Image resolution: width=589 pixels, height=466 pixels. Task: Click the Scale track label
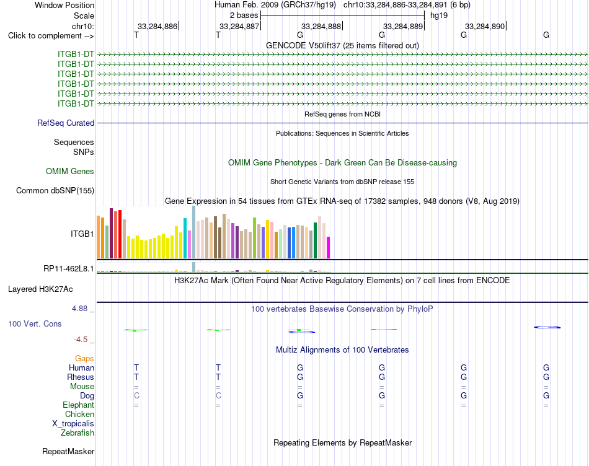coord(84,15)
